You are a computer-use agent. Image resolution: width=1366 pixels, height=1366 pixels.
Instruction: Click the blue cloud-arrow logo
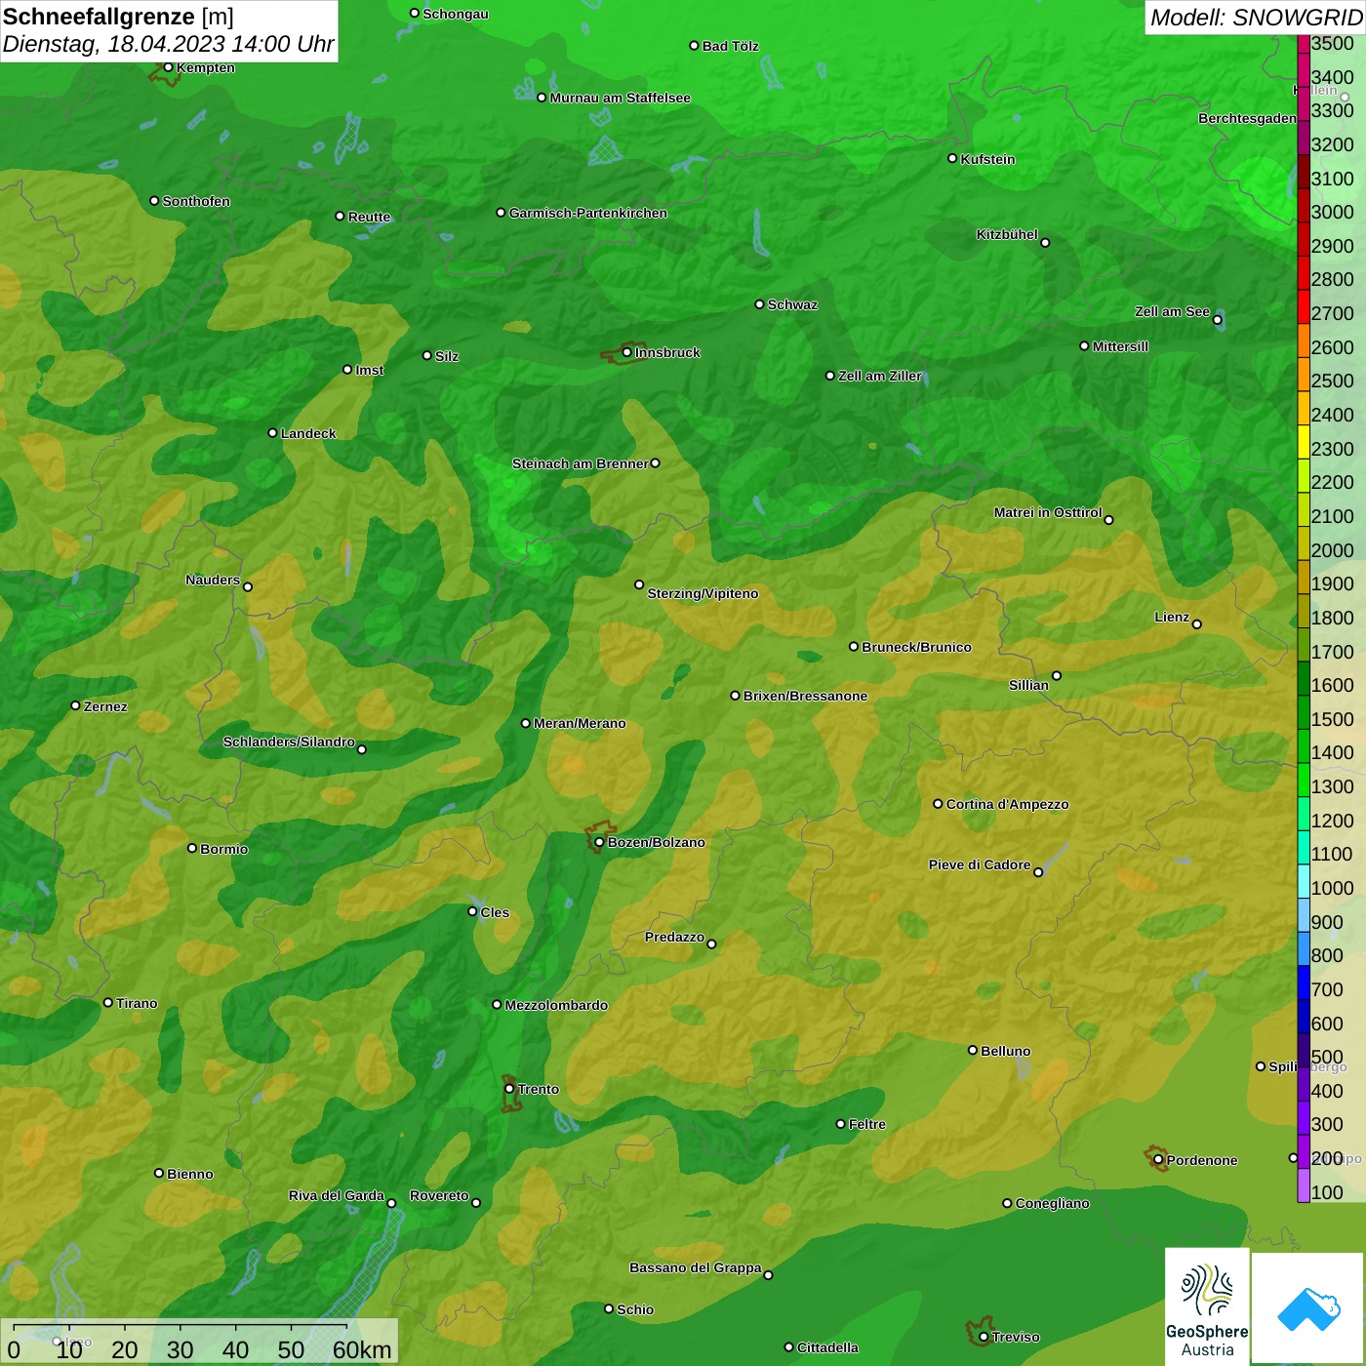coord(1308,1308)
